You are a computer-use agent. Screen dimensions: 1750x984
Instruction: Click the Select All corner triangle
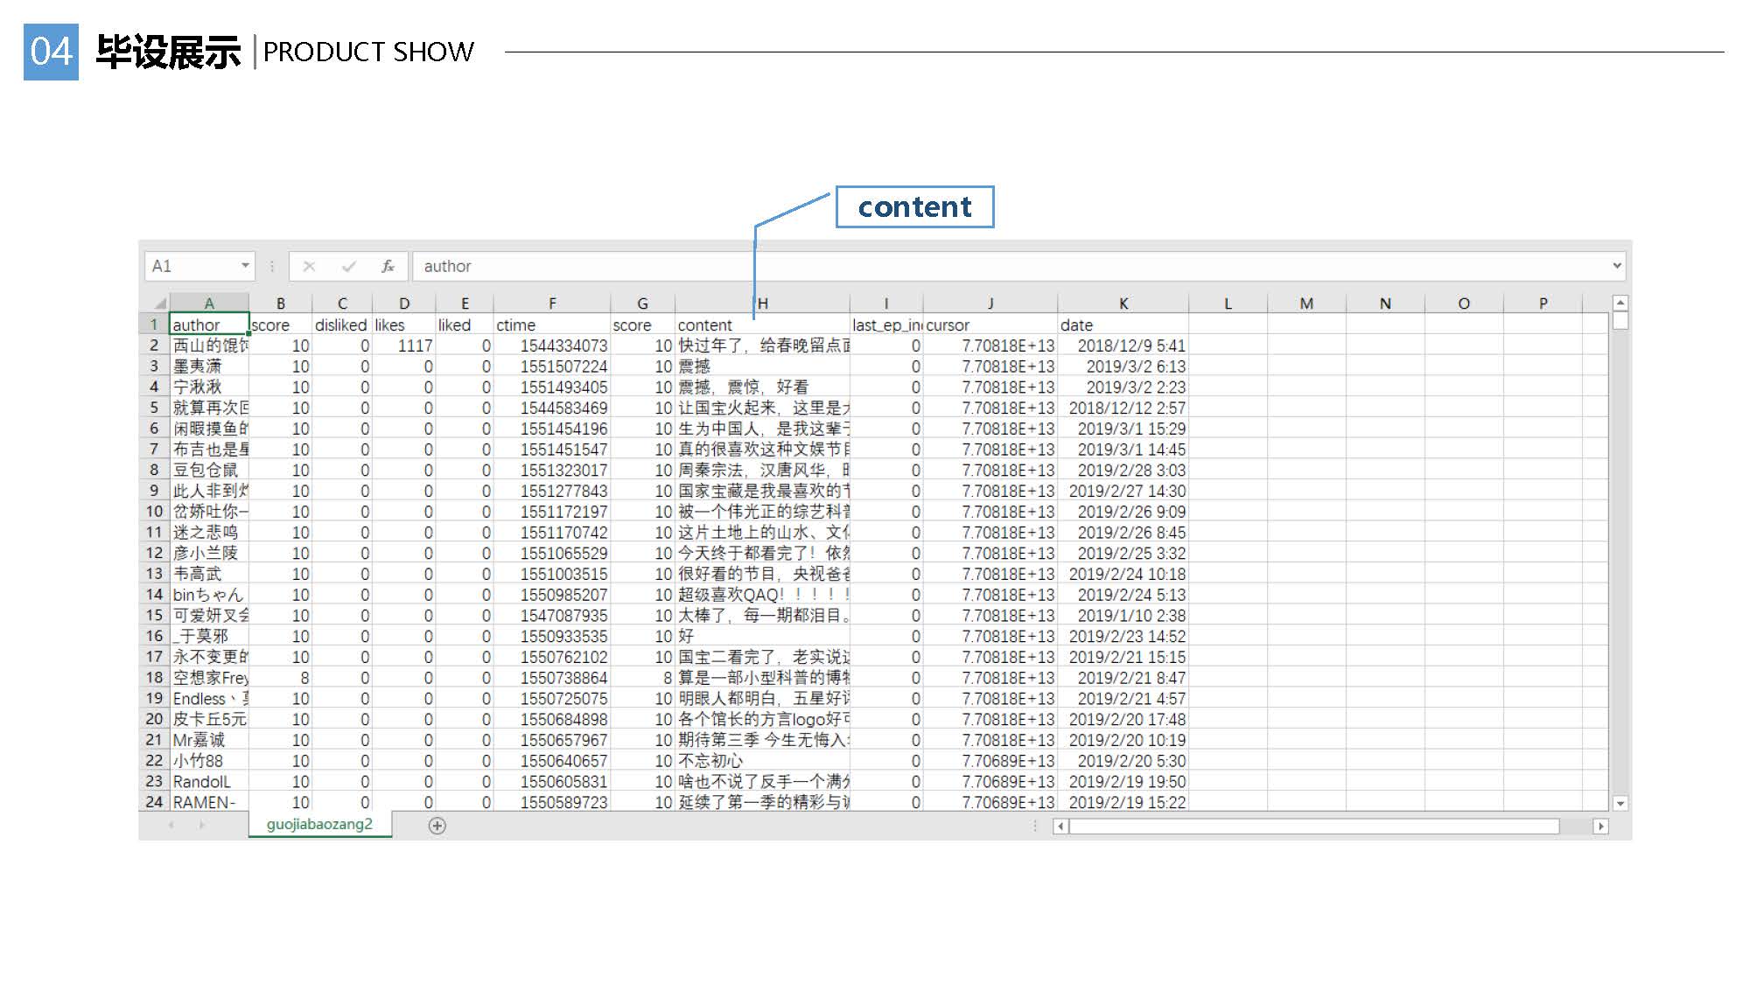tap(159, 304)
